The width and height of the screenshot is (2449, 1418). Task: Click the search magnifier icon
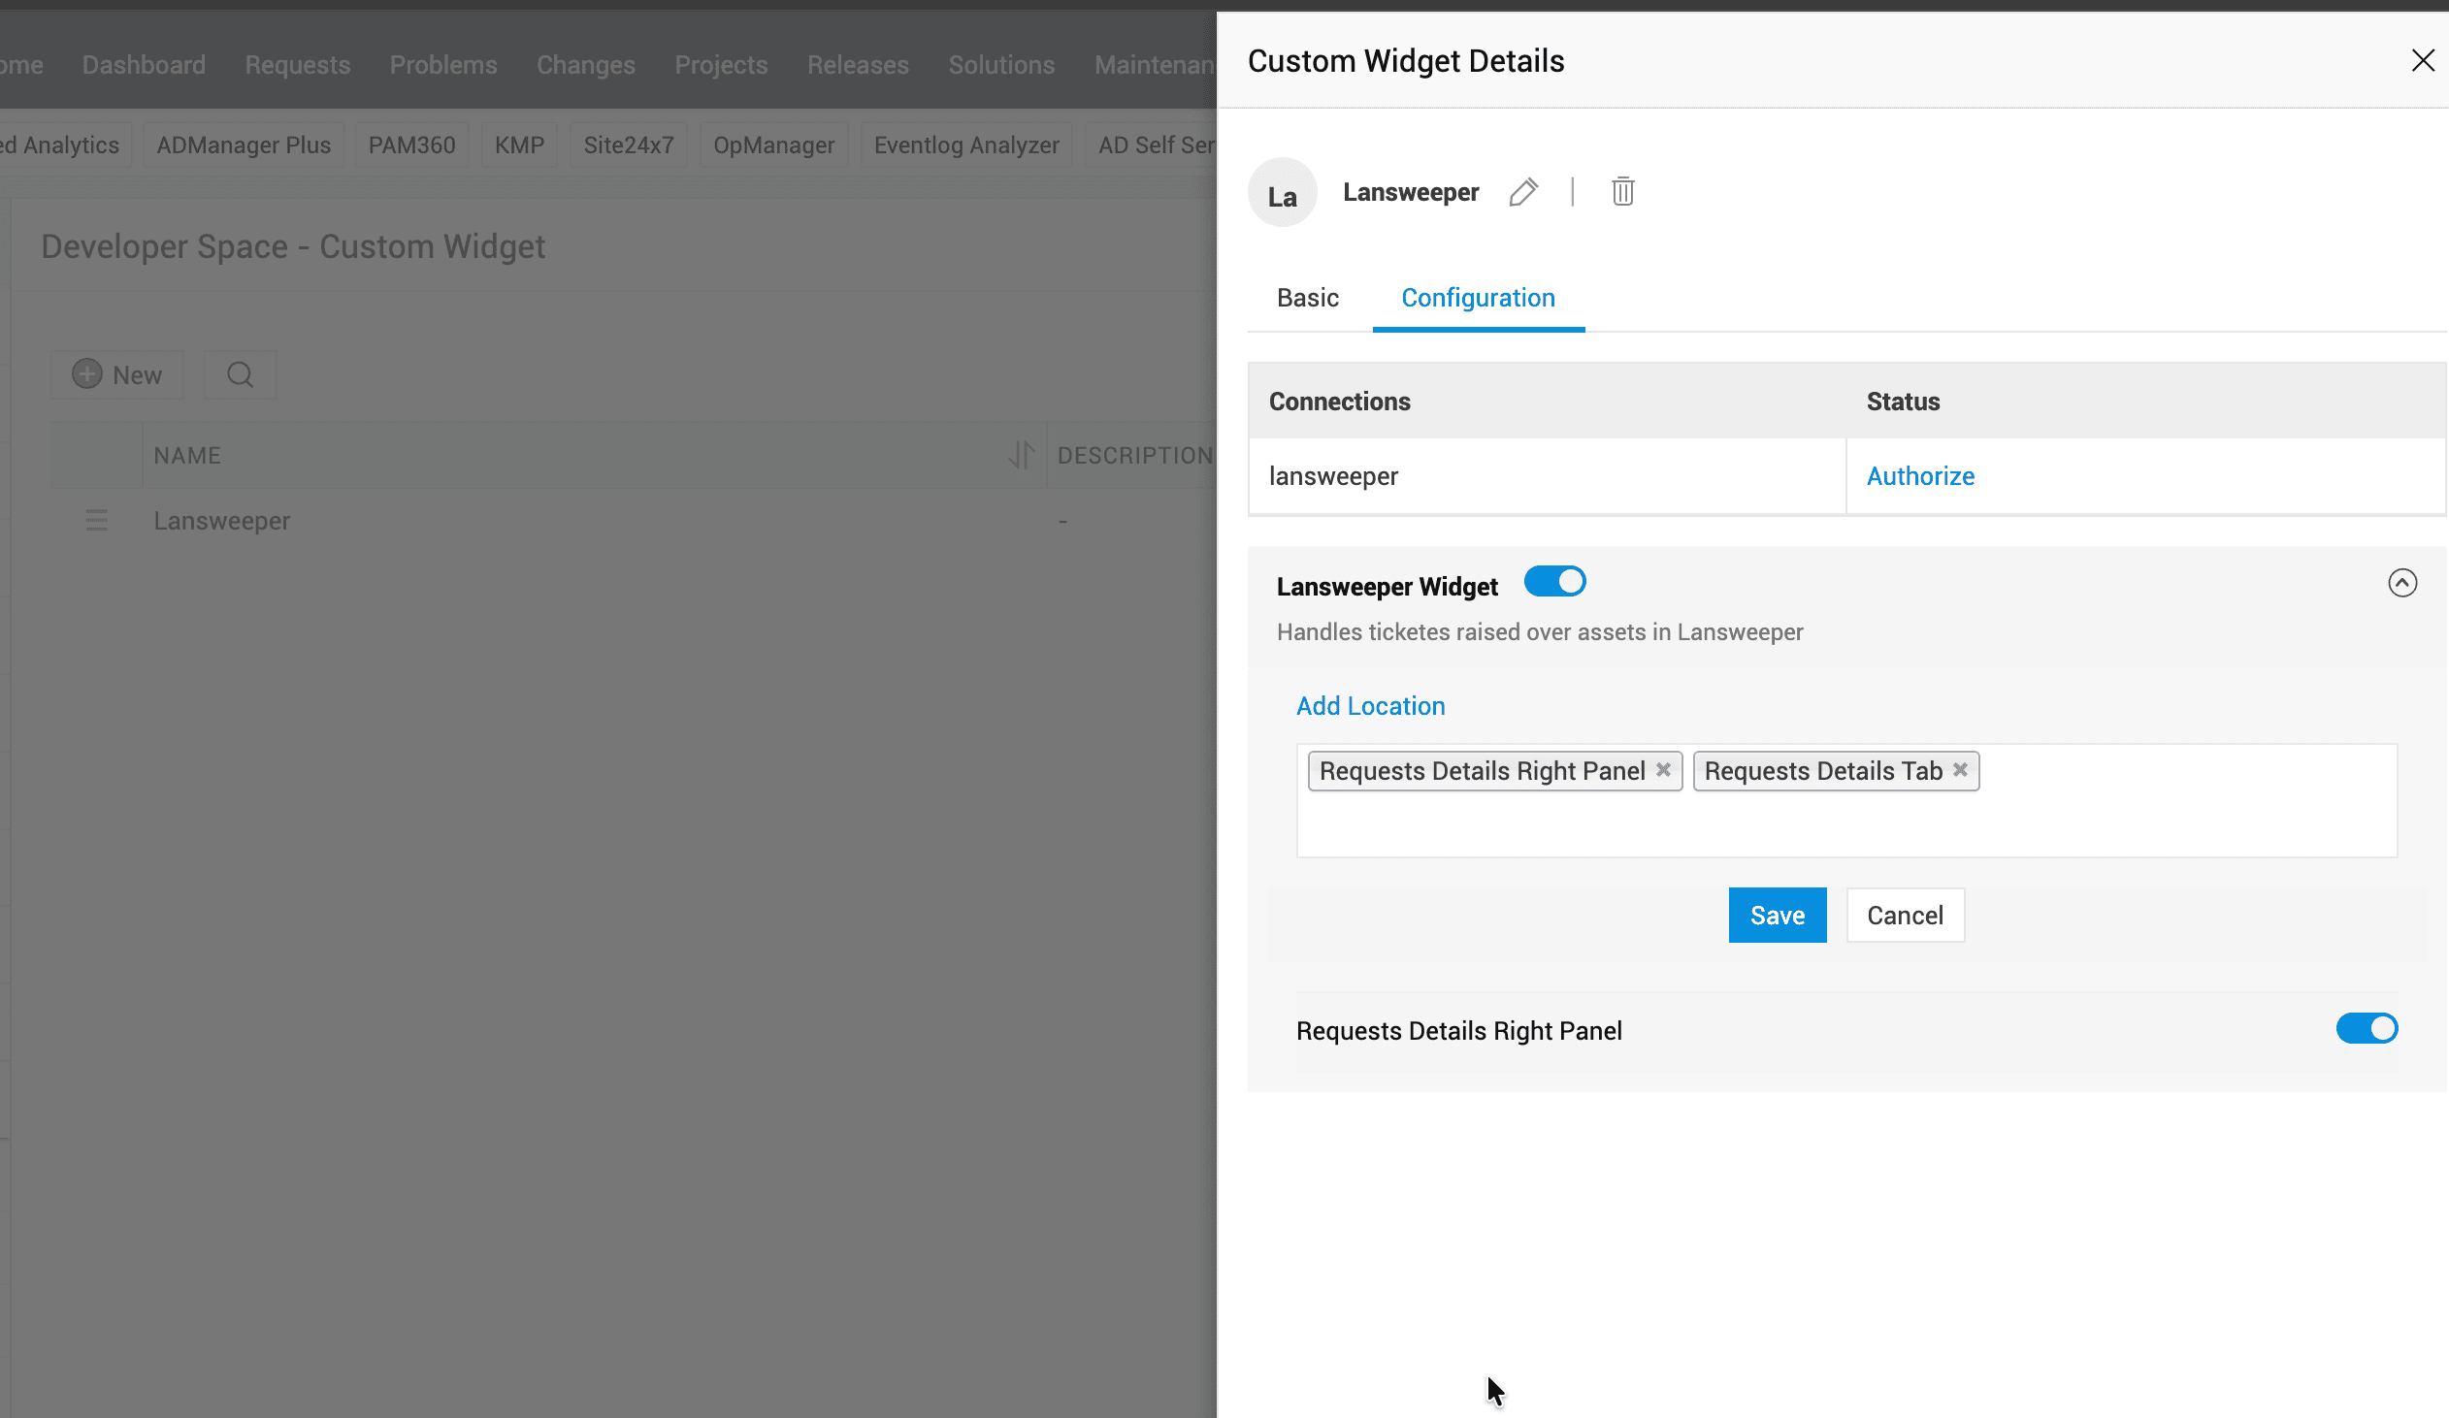[240, 375]
